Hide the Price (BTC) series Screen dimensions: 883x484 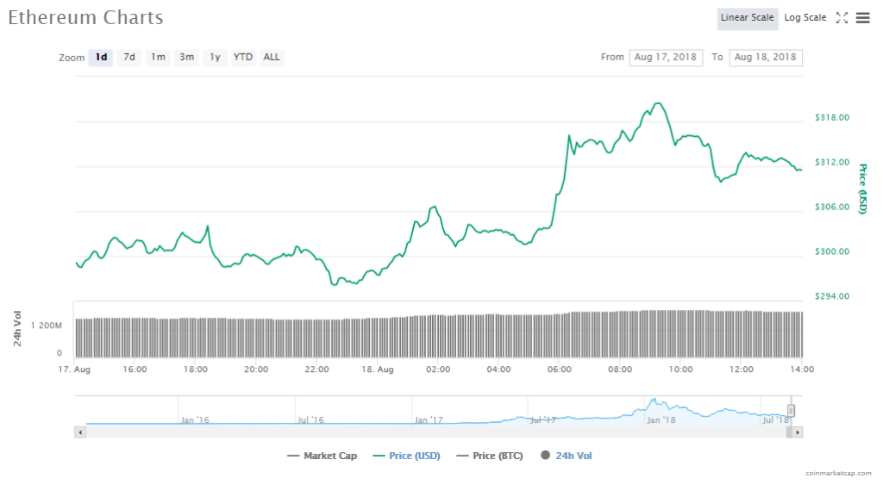[489, 456]
